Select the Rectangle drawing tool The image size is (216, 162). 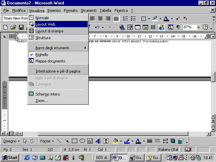point(75,141)
